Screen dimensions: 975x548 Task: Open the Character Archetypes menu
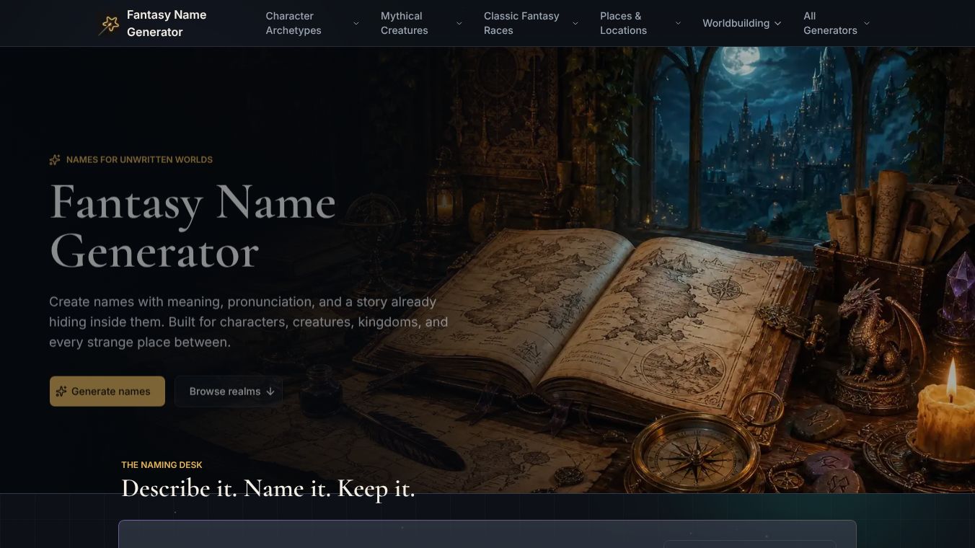(312, 23)
